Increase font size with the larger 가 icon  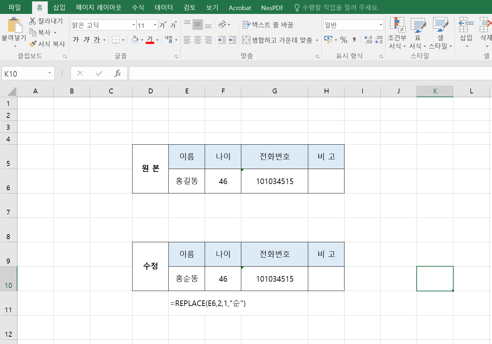162,25
